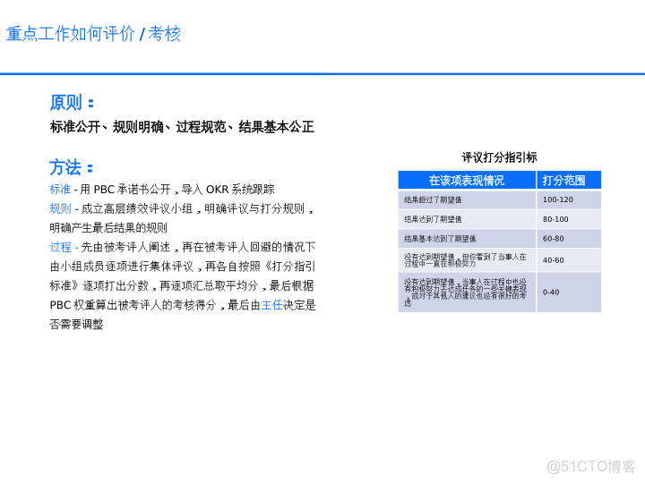Click the score cell 40-60

569,260
